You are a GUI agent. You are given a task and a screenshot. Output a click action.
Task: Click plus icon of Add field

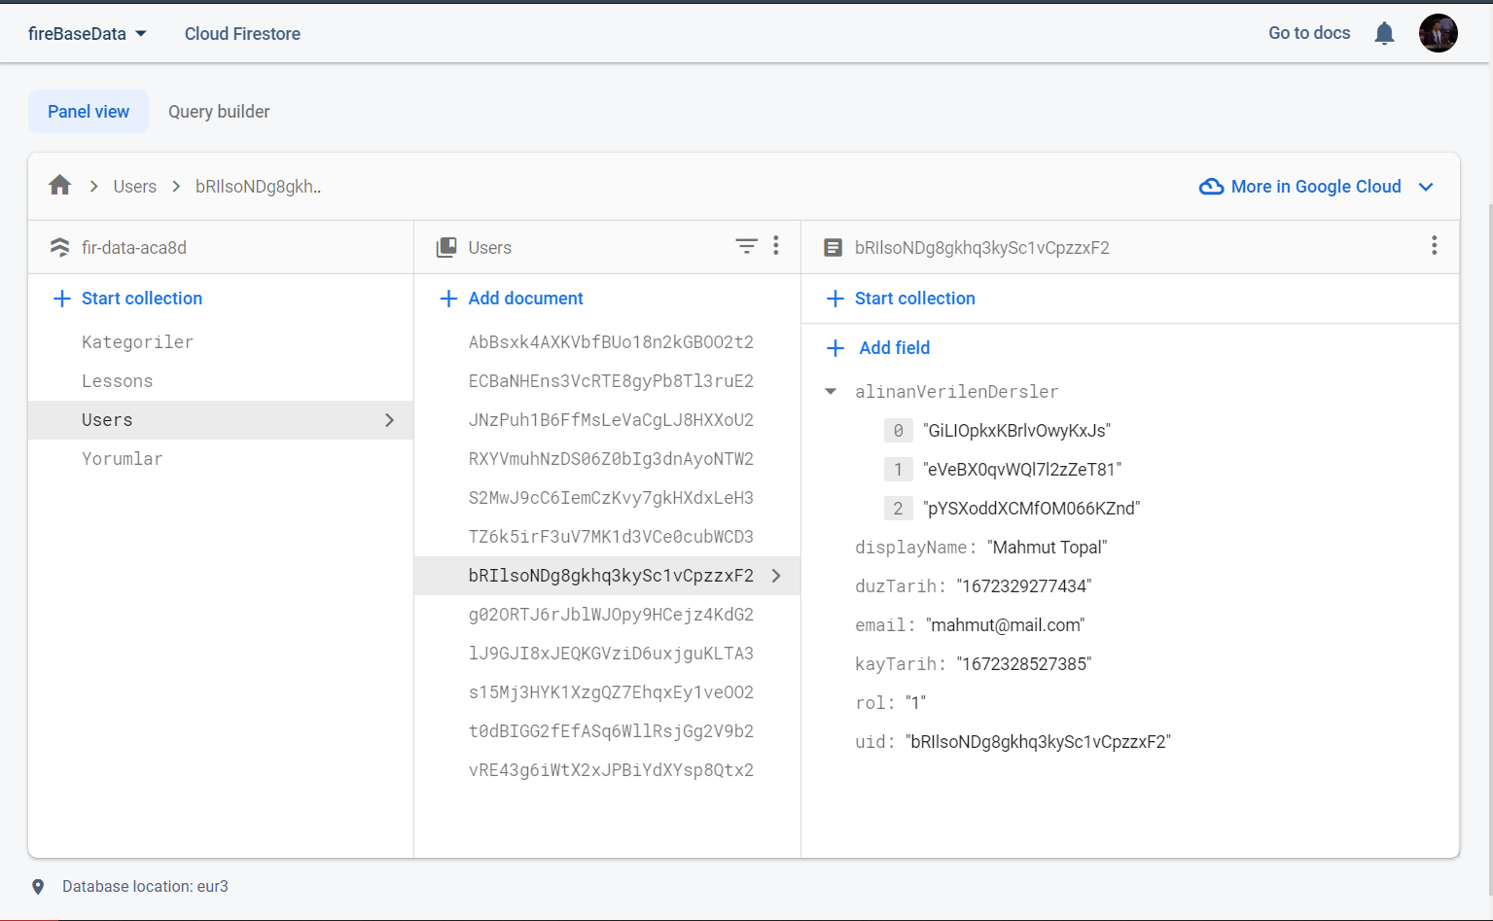point(835,348)
